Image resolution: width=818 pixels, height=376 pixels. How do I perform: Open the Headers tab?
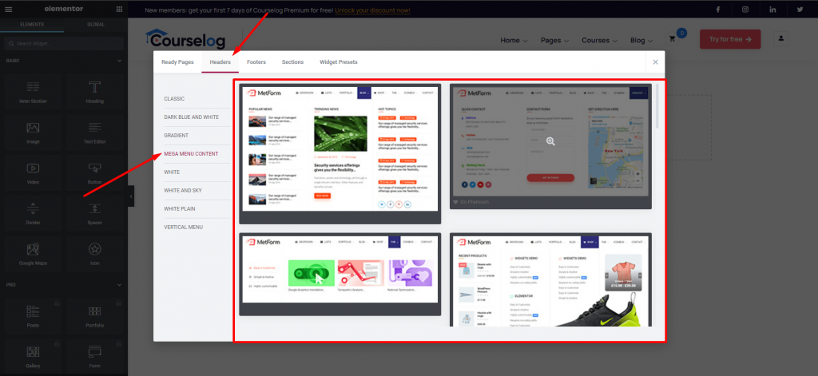pos(220,62)
